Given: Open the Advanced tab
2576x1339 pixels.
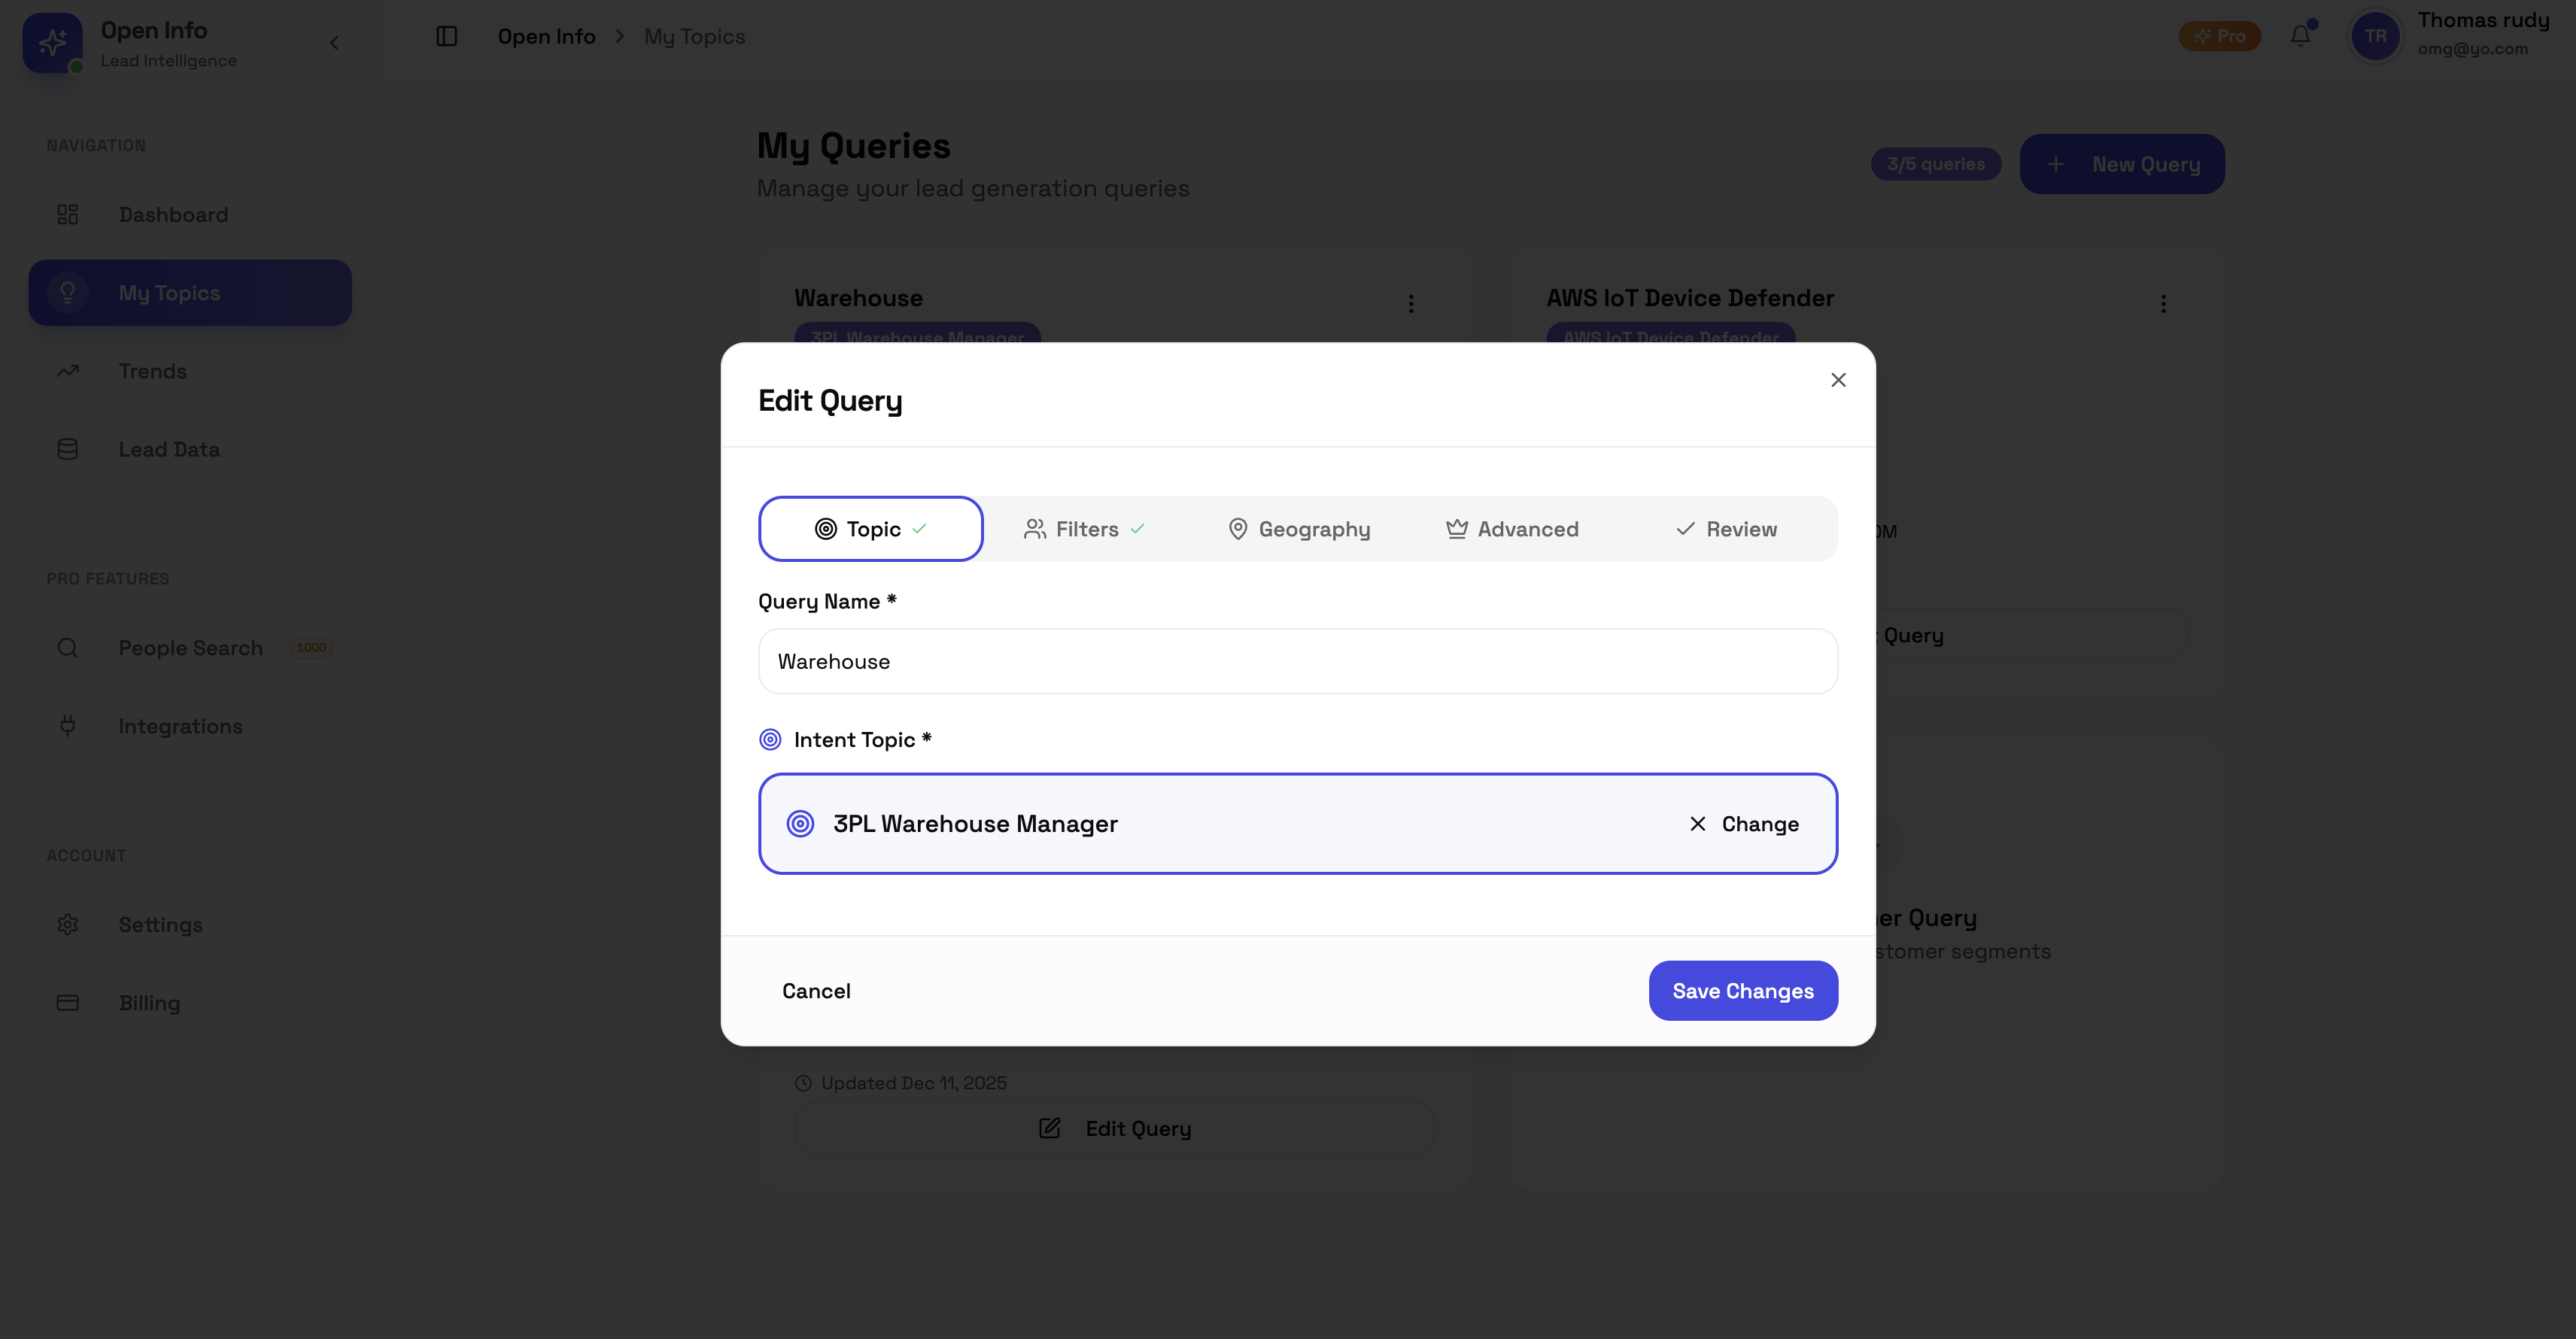Looking at the screenshot, I should pyautogui.click(x=1512, y=529).
